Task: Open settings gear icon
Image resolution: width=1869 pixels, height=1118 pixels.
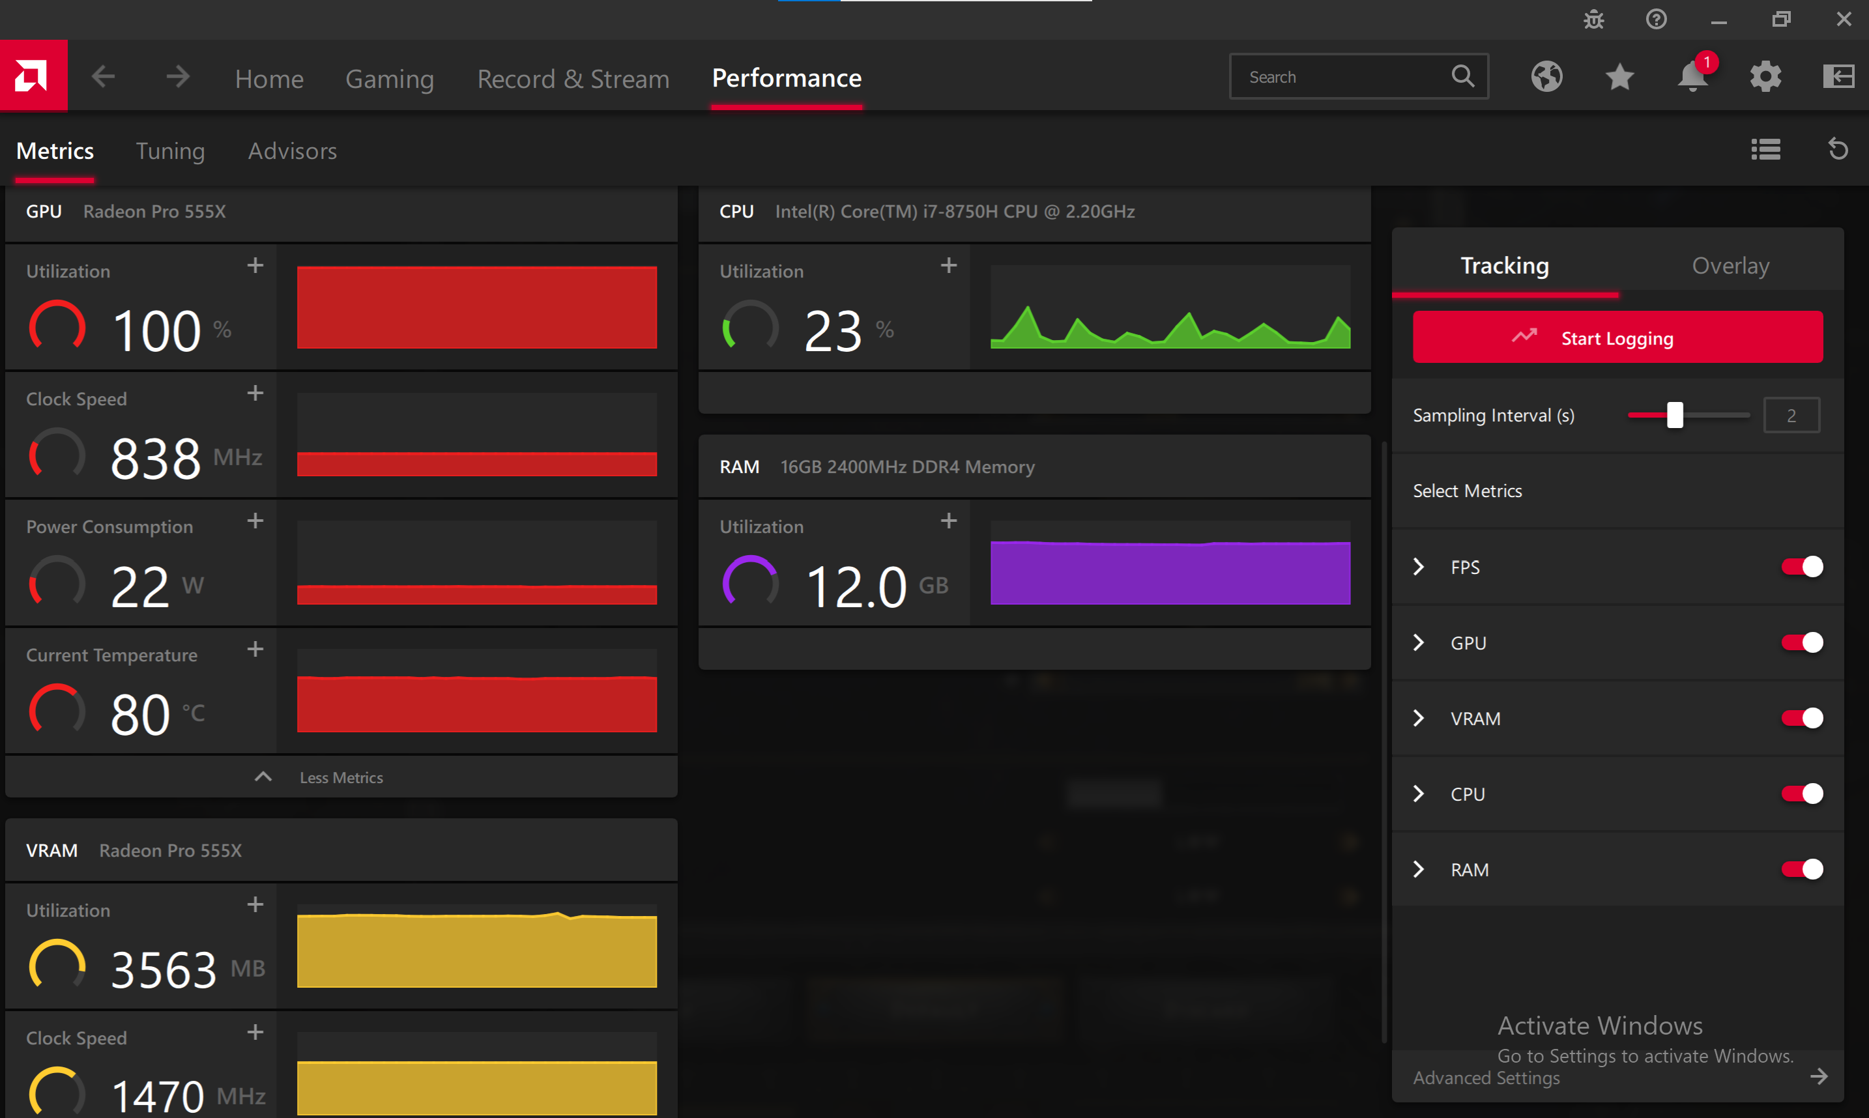Action: click(x=1765, y=77)
